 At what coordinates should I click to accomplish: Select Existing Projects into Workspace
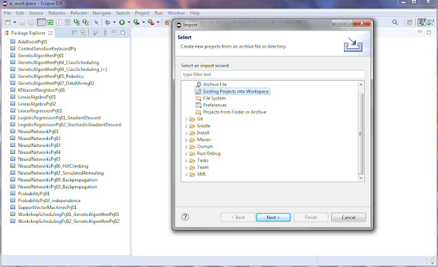(232, 91)
